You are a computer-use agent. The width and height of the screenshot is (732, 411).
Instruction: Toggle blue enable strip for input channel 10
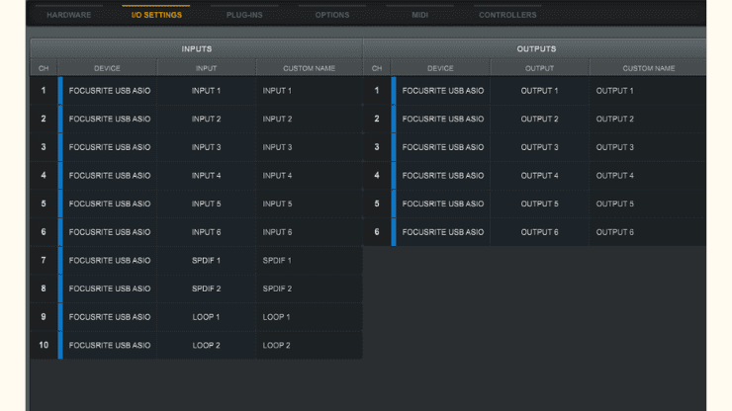[x=60, y=345]
